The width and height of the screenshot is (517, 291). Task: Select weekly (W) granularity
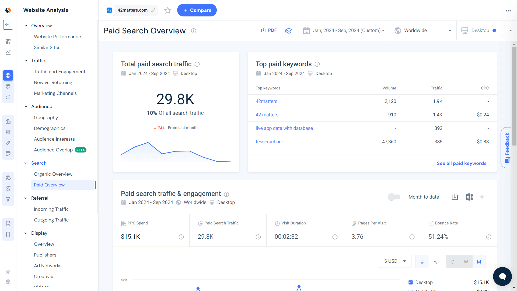click(466, 262)
